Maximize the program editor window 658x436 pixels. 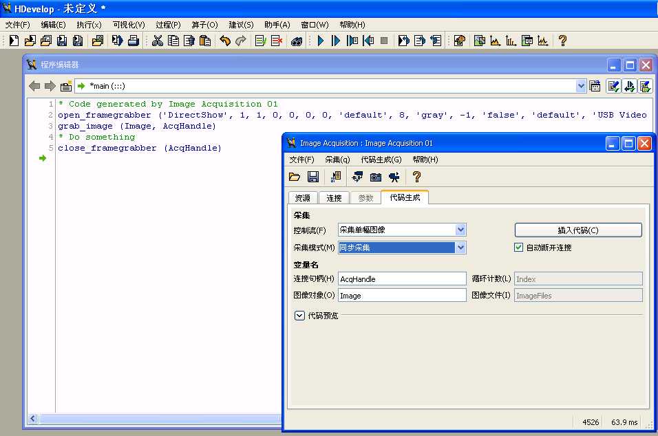630,65
